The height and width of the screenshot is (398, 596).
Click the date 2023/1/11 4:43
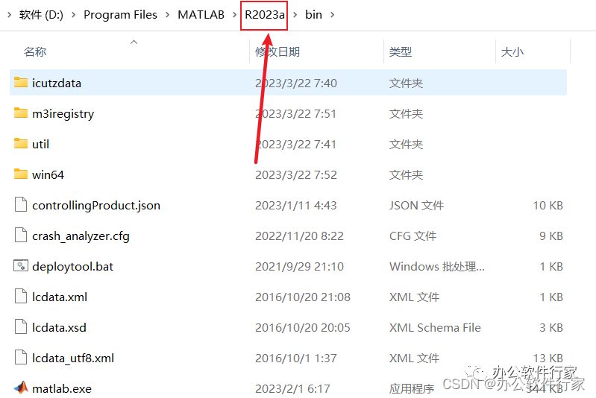[296, 205]
